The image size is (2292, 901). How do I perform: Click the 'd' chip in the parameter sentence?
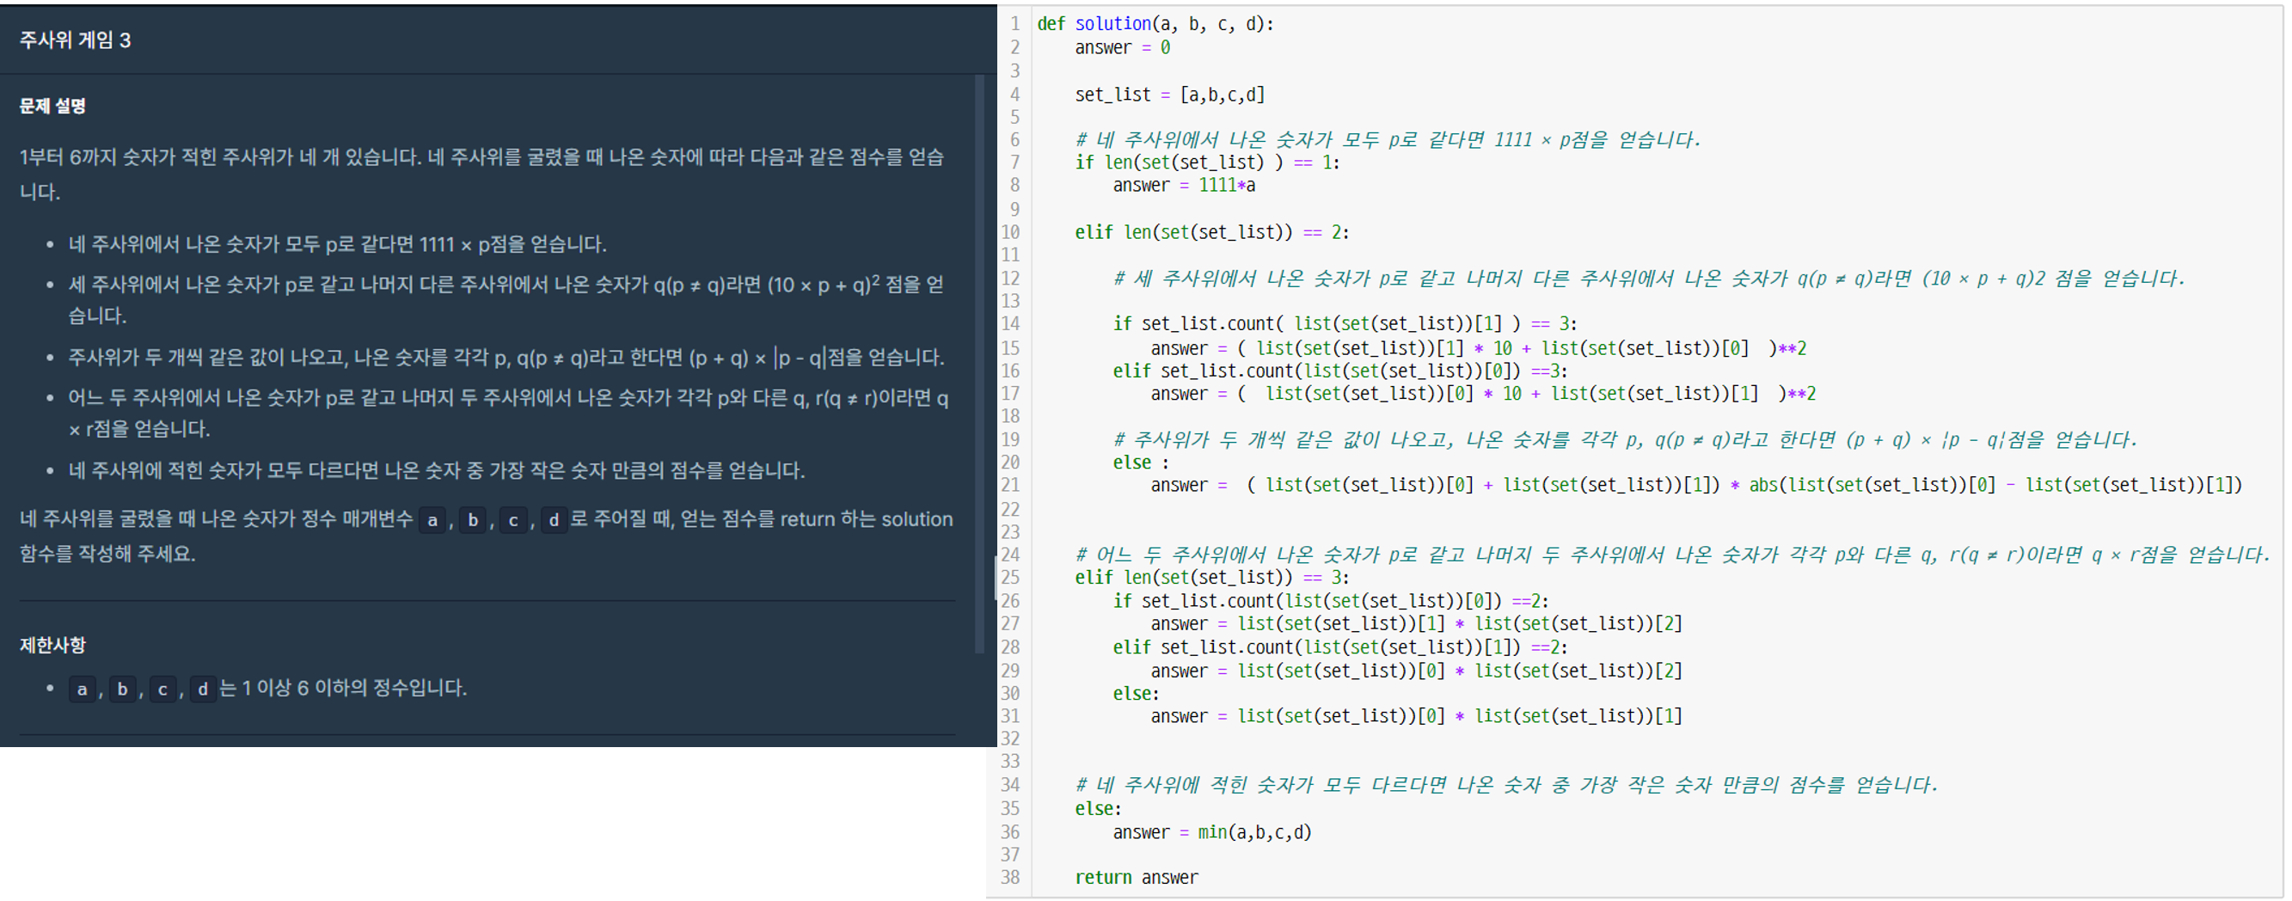pyautogui.click(x=554, y=520)
